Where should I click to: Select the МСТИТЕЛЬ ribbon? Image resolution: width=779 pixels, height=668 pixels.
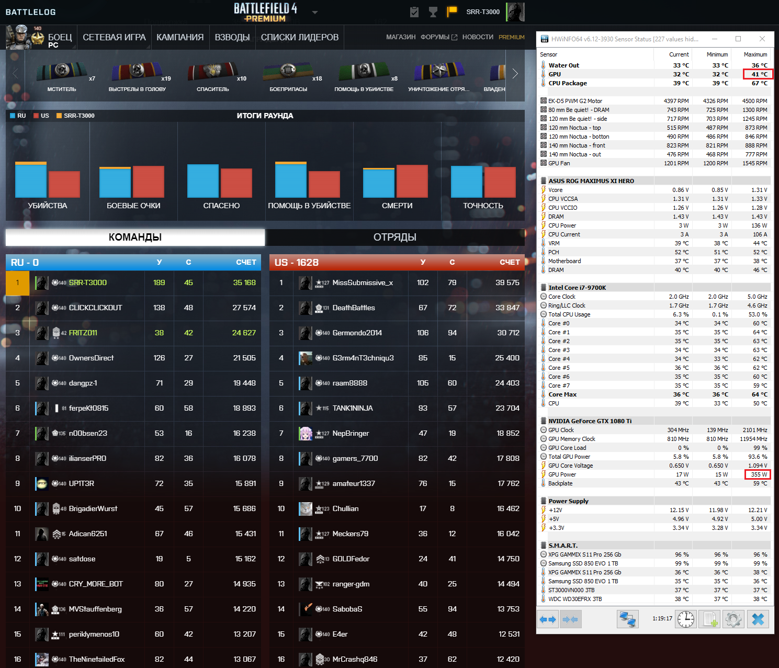(62, 77)
